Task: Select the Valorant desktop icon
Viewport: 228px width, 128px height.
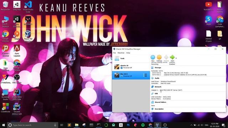Action: [x=28, y=21]
